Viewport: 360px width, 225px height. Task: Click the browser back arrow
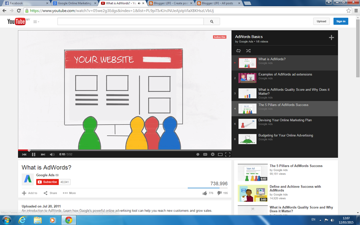click(x=4, y=11)
